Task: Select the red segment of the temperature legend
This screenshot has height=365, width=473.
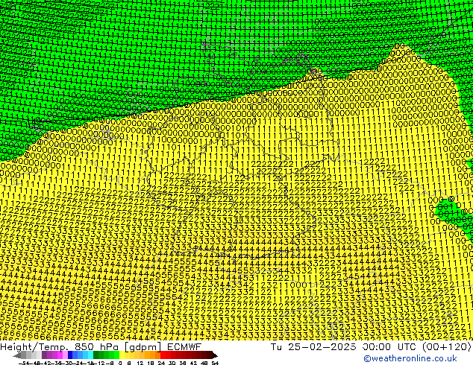Action: [x=163, y=355]
